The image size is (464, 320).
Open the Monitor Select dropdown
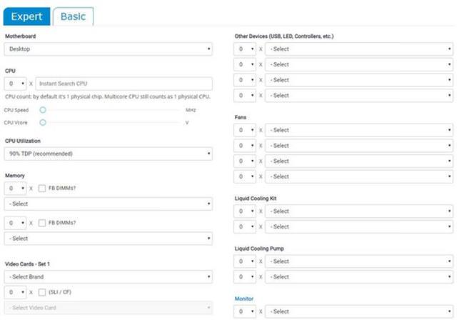pos(359,311)
